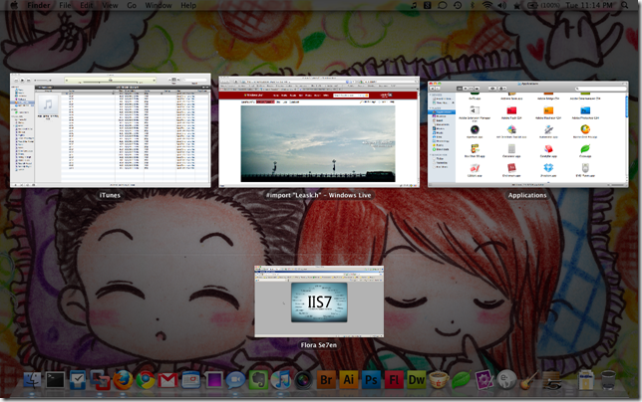Click the Spotlight search magnifier

click(624, 5)
